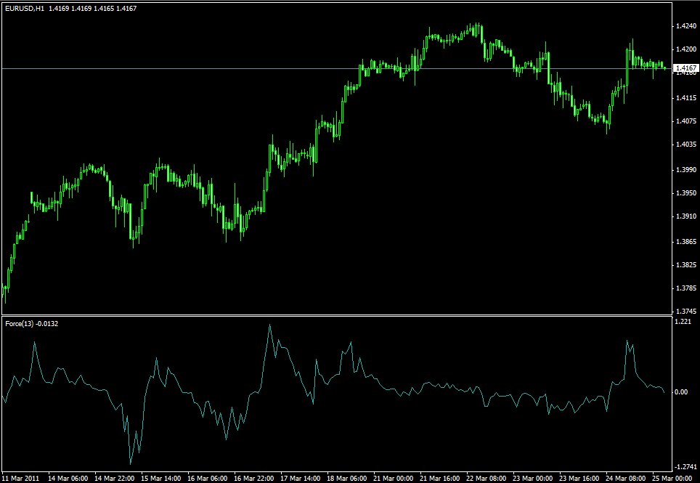Viewport: 700px width, 483px height.
Task: Click the 17 Mar 14:00 time label
Action: [x=300, y=478]
